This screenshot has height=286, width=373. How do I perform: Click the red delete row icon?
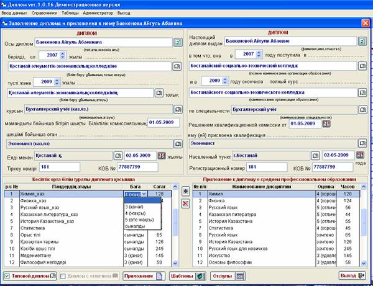click(185, 203)
